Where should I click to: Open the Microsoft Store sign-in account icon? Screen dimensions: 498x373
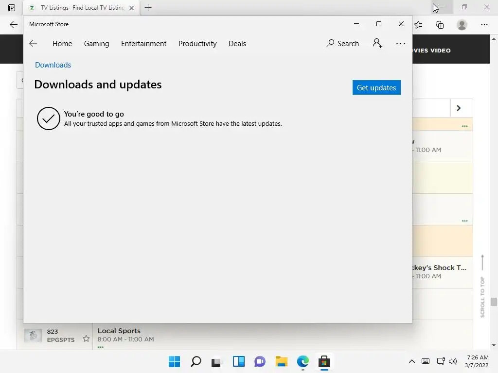[x=377, y=43]
